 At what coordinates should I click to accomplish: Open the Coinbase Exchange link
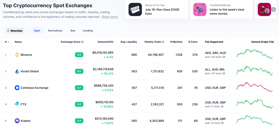click(35, 88)
